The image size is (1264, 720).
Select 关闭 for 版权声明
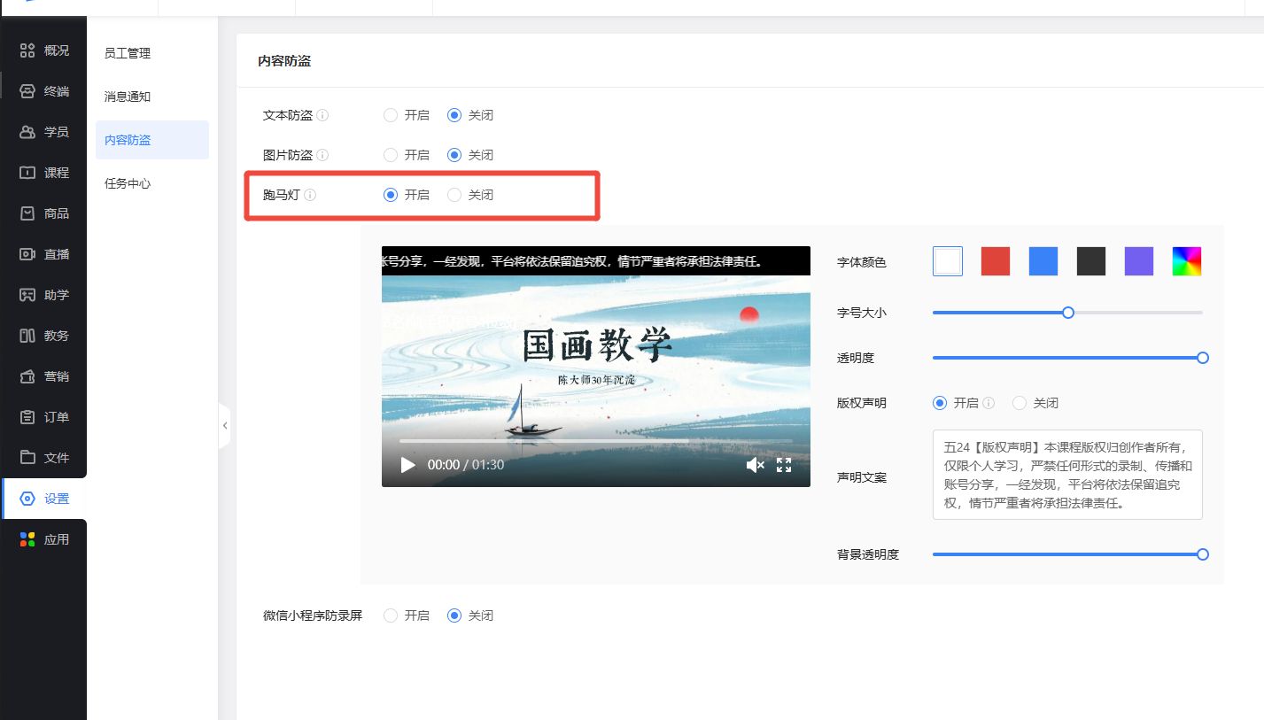[x=1020, y=403]
